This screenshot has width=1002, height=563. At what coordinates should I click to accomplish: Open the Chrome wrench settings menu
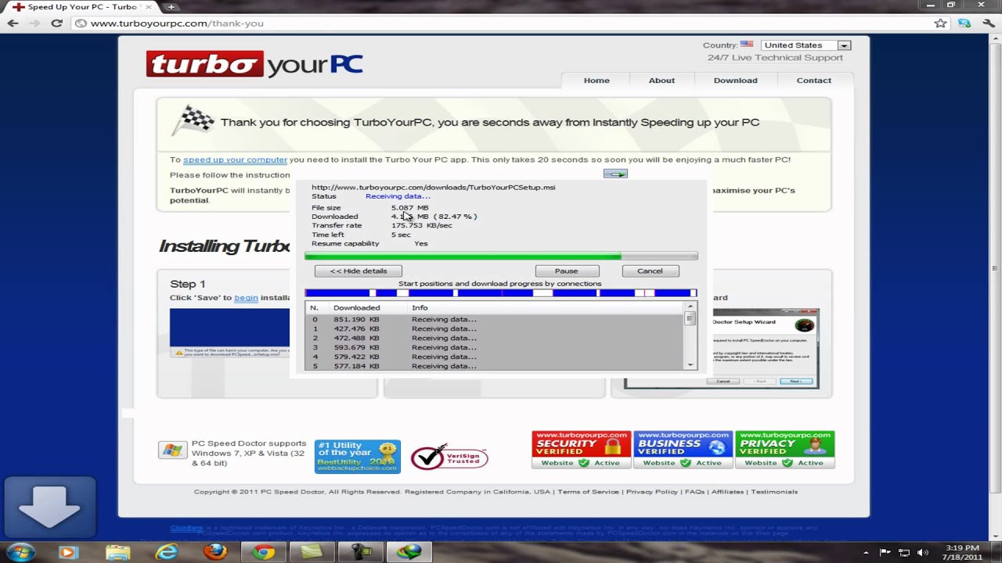[x=987, y=23]
